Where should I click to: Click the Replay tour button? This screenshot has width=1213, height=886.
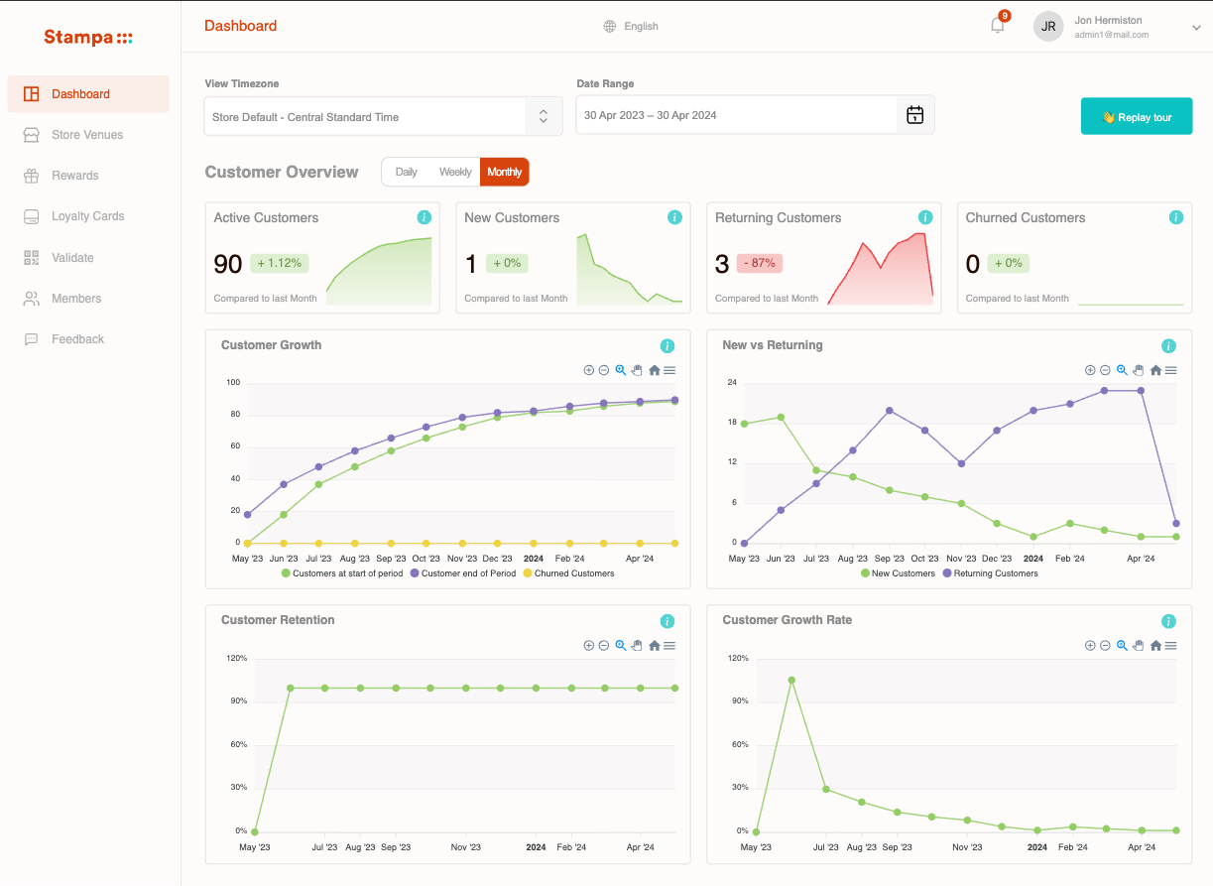coord(1136,115)
